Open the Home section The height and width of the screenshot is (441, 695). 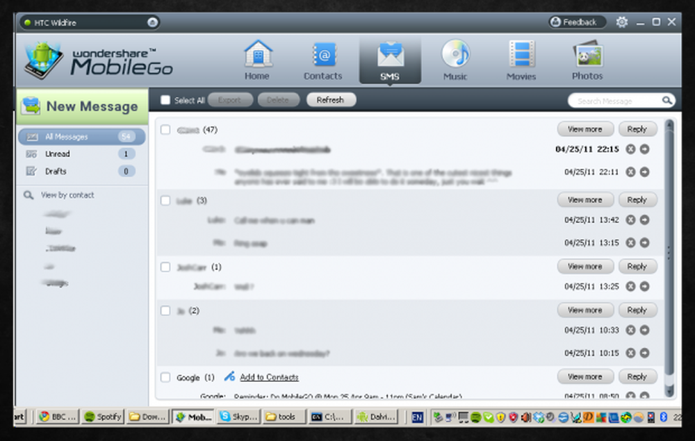point(258,60)
